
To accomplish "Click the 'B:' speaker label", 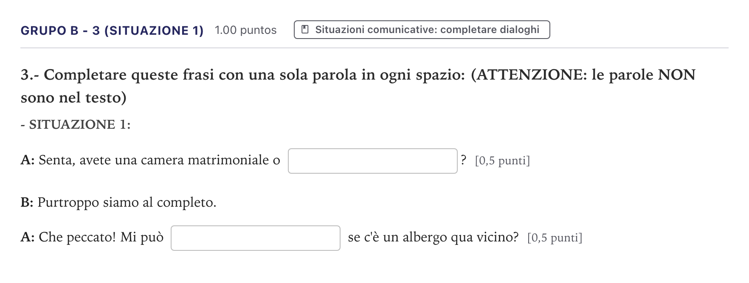I will [27, 203].
